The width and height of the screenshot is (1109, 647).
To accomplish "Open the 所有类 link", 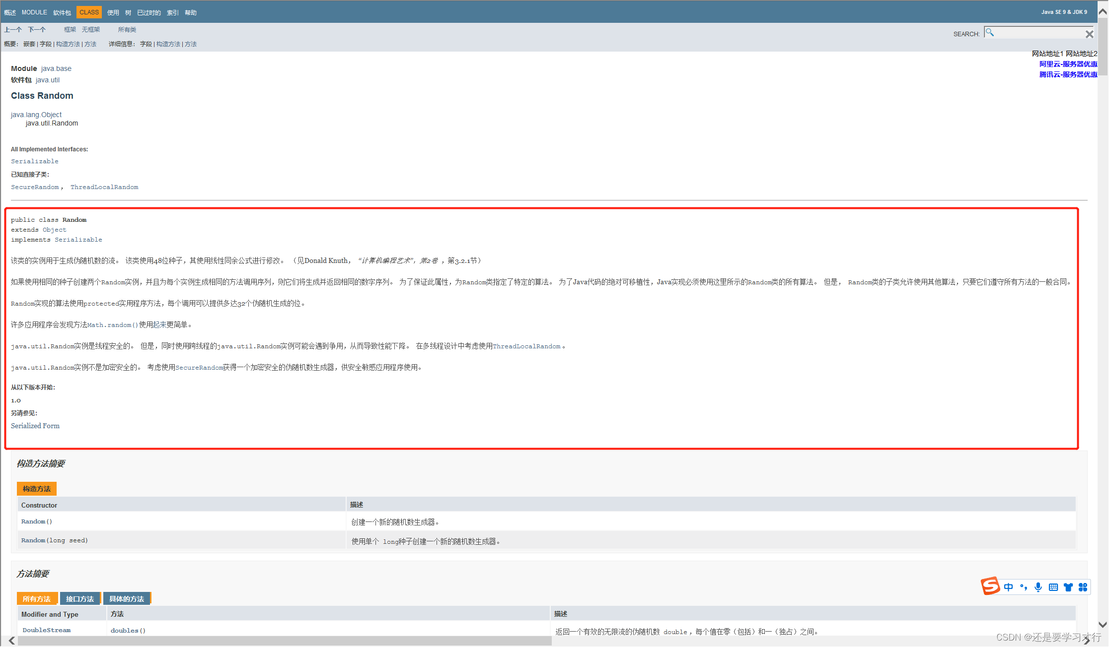I will (127, 30).
